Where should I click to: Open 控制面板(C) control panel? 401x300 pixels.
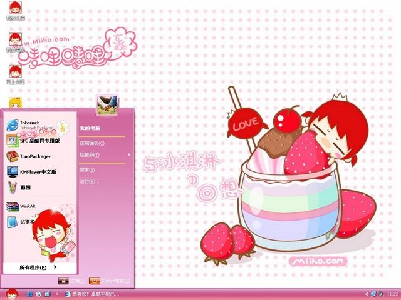tap(92, 143)
